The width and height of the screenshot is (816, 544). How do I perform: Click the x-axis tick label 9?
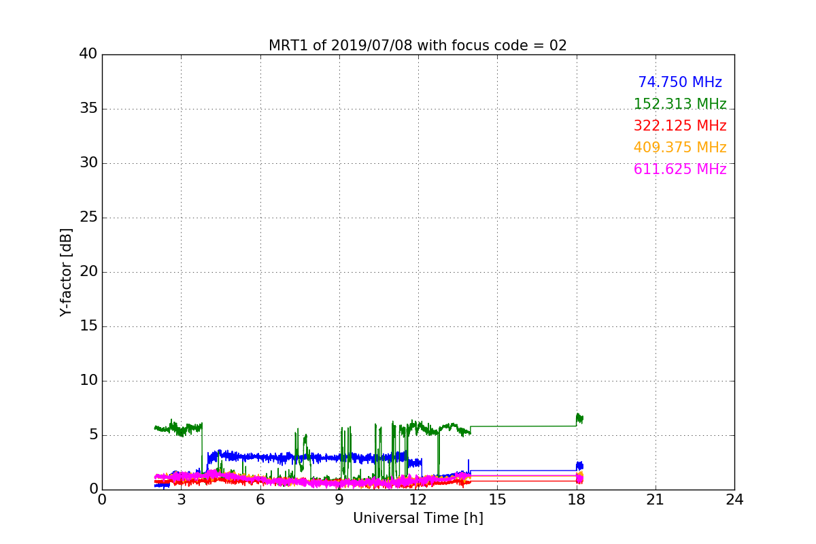tap(339, 500)
